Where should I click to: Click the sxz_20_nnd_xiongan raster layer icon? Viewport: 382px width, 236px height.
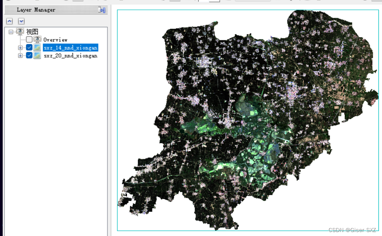click(x=37, y=55)
